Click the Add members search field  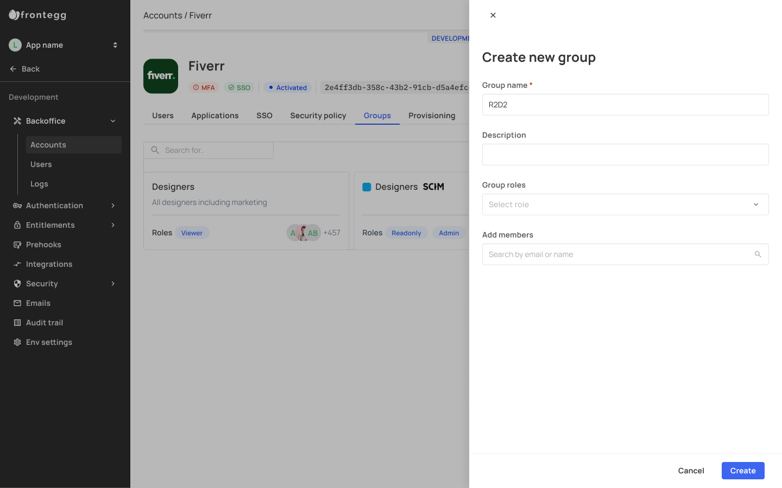pyautogui.click(x=626, y=254)
